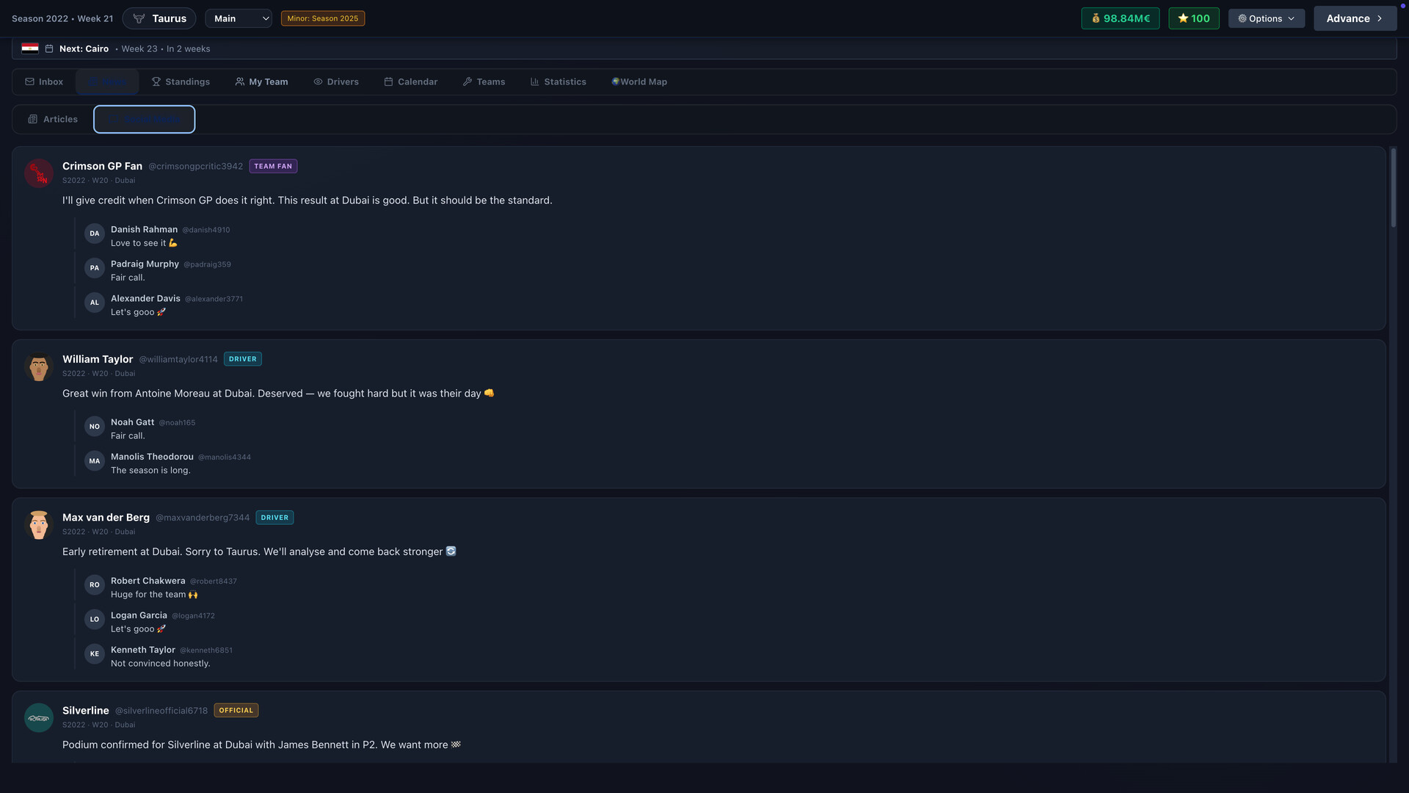Click Noah Gatt's NO avatar
Viewport: 1409px width, 793px height.
[x=95, y=427]
